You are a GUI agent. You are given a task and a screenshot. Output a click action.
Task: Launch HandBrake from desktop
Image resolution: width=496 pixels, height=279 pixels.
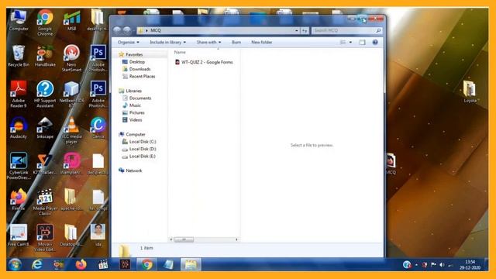pos(45,56)
